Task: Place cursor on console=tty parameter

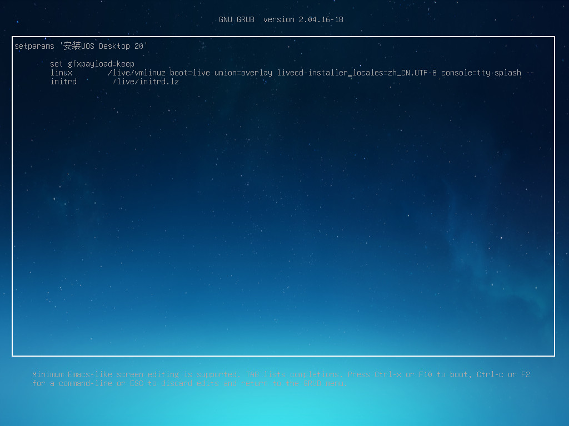Action: click(x=466, y=73)
